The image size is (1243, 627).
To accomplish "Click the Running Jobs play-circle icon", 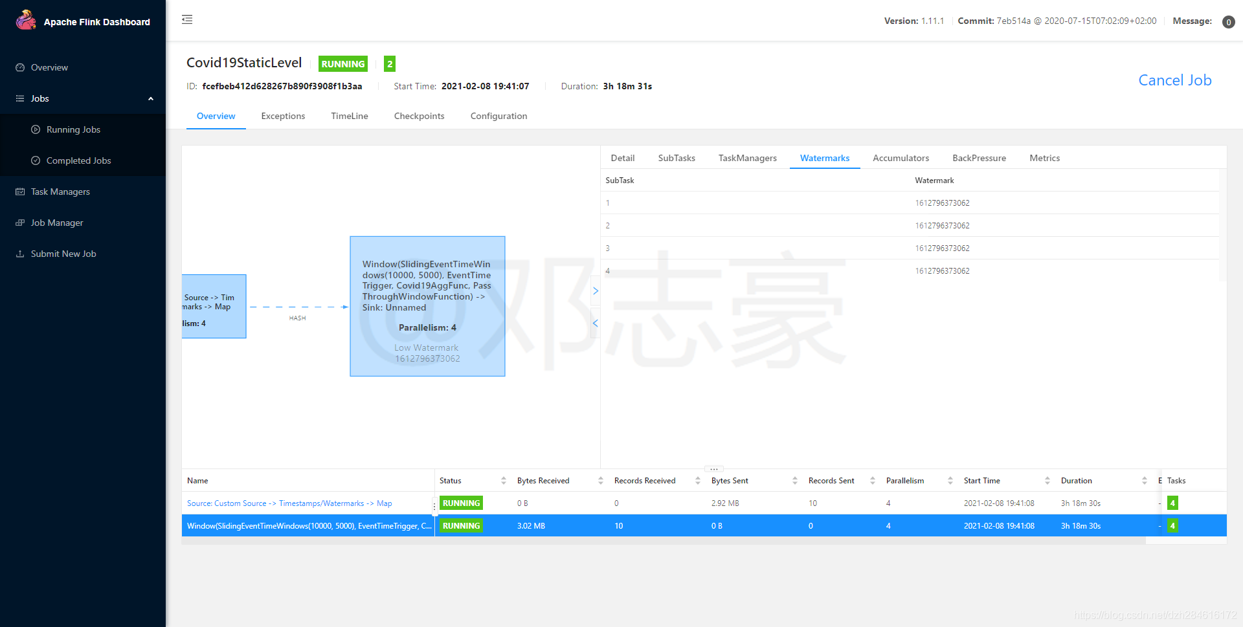I will (36, 129).
